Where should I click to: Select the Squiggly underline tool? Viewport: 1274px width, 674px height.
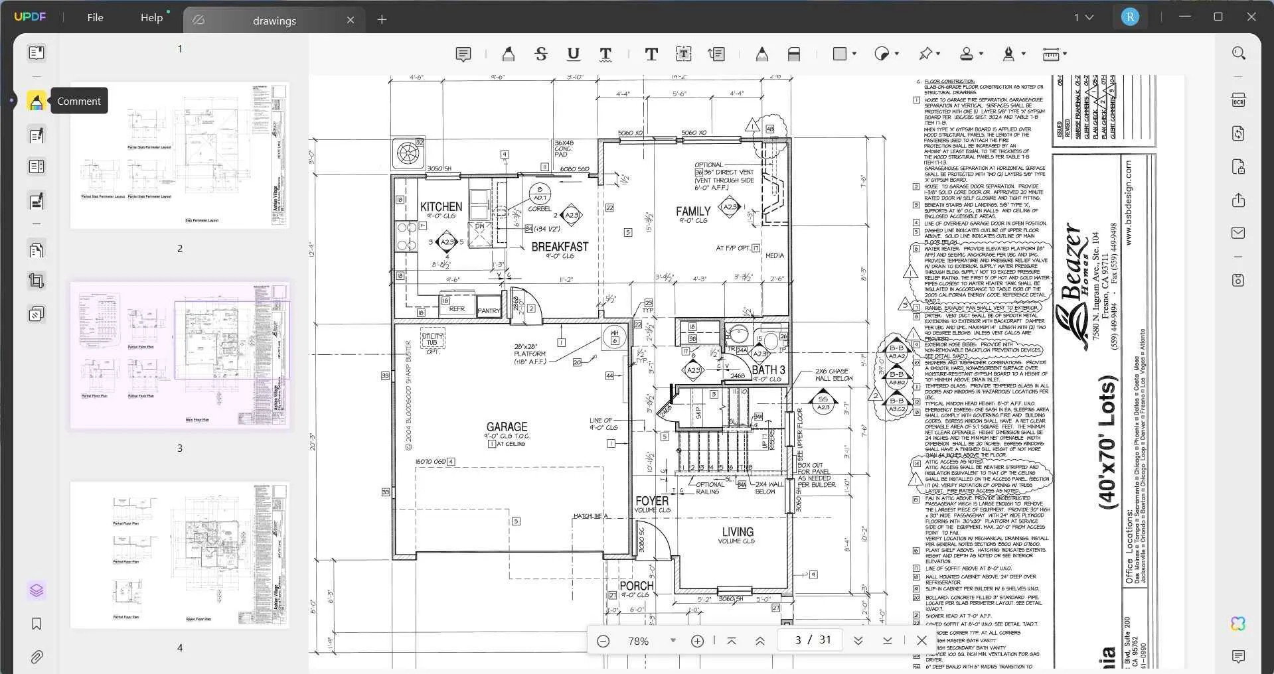click(x=605, y=54)
